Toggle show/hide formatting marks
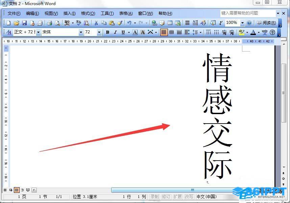 pos(220,23)
